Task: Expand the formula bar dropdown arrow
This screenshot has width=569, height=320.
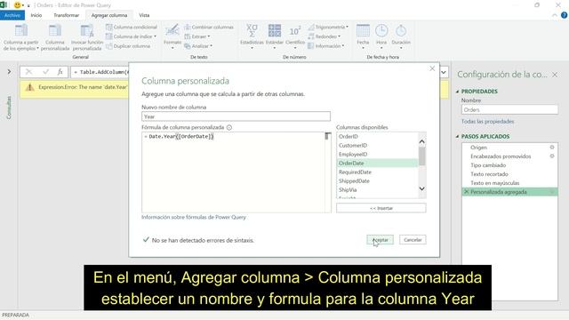Action: pyautogui.click(x=444, y=72)
